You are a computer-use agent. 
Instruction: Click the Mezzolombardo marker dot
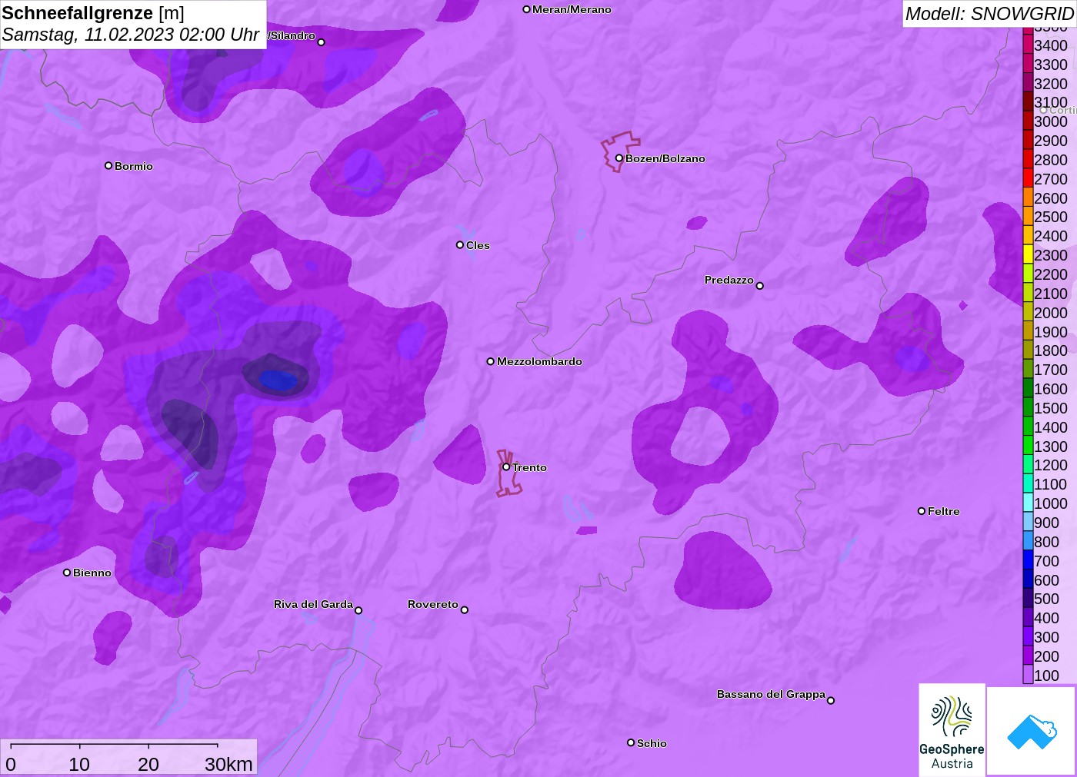pos(491,361)
